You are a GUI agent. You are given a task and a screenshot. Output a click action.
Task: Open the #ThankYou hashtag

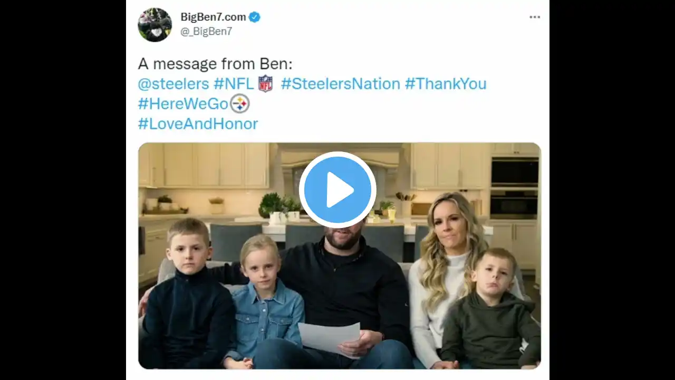click(446, 84)
